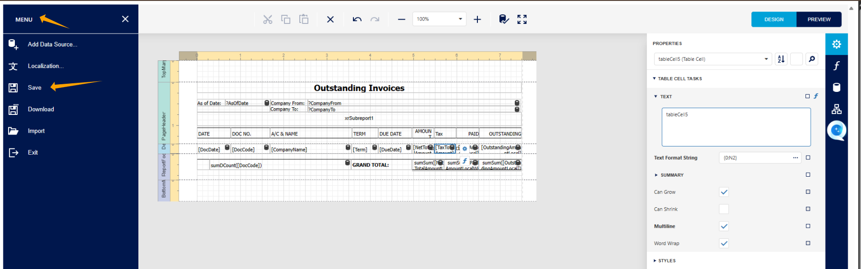
Task: Click the zoom in plus icon
Action: [x=477, y=20]
